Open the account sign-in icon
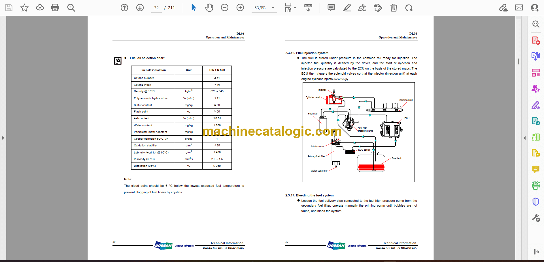This screenshot has height=262, width=544. pyautogui.click(x=535, y=8)
